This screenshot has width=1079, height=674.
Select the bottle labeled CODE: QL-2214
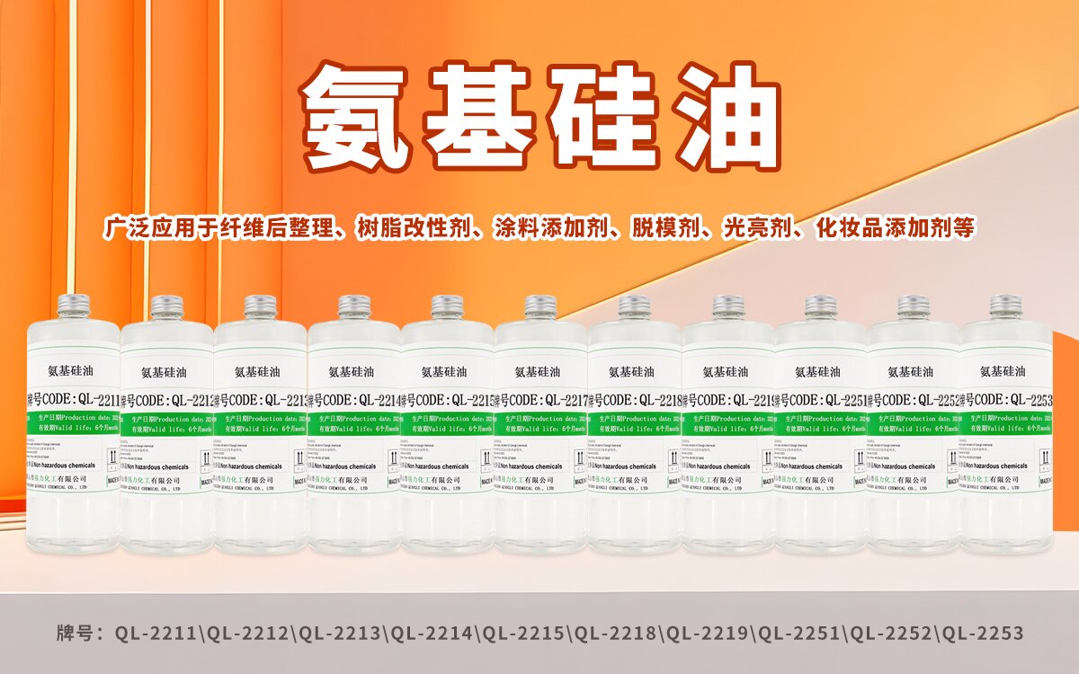[353, 431]
